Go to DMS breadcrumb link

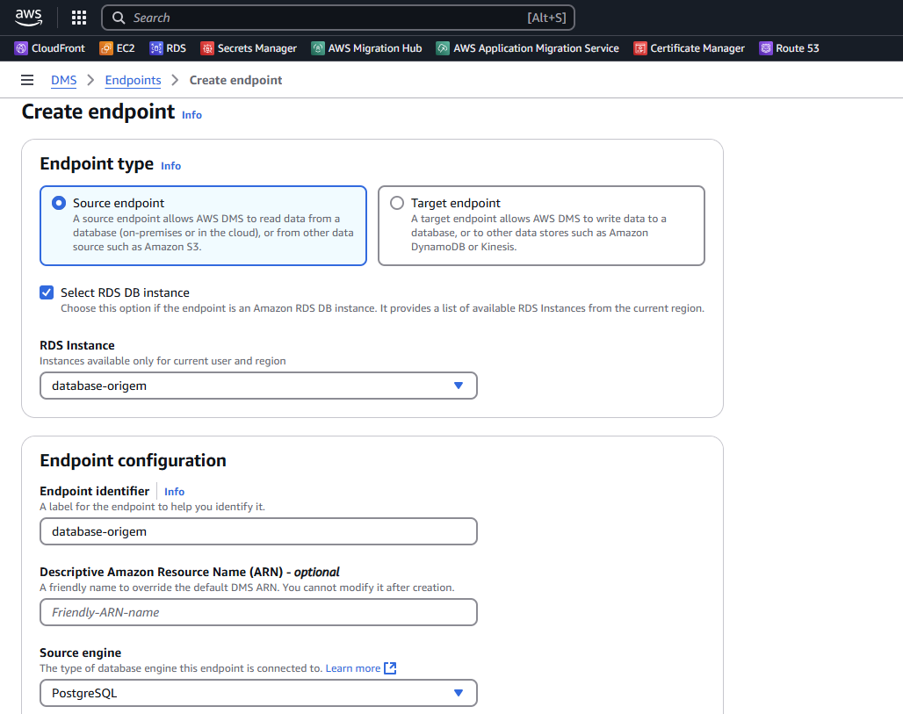coord(63,80)
